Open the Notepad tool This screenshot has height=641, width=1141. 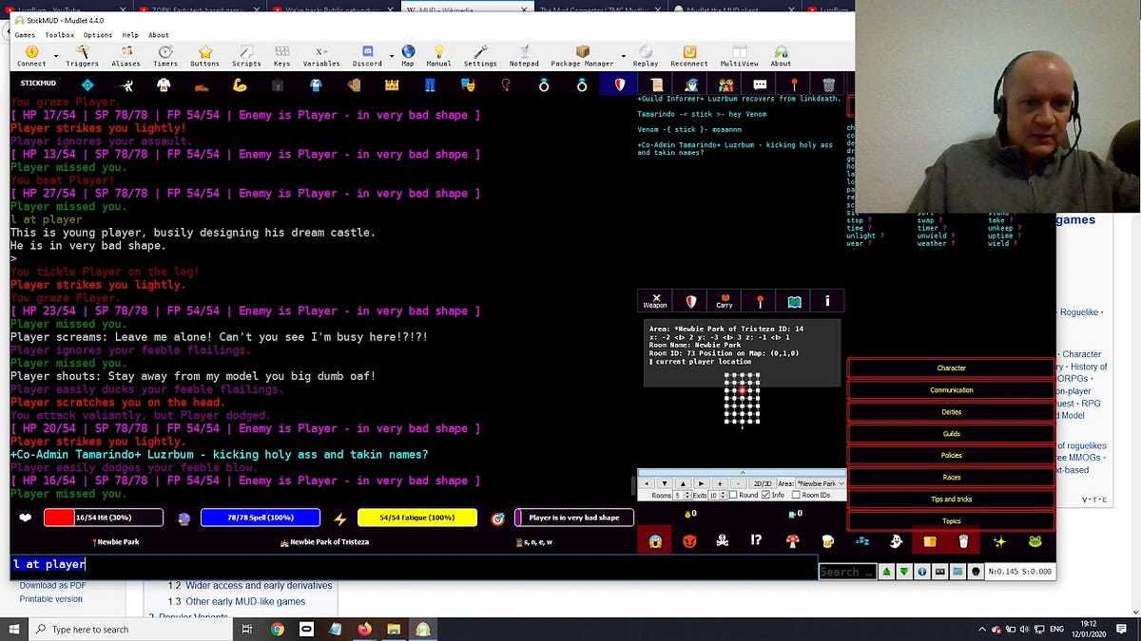(x=524, y=56)
